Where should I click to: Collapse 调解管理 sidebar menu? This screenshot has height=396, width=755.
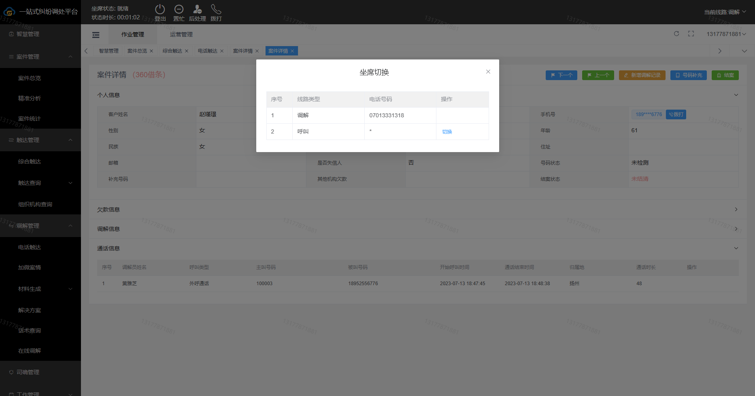click(40, 226)
